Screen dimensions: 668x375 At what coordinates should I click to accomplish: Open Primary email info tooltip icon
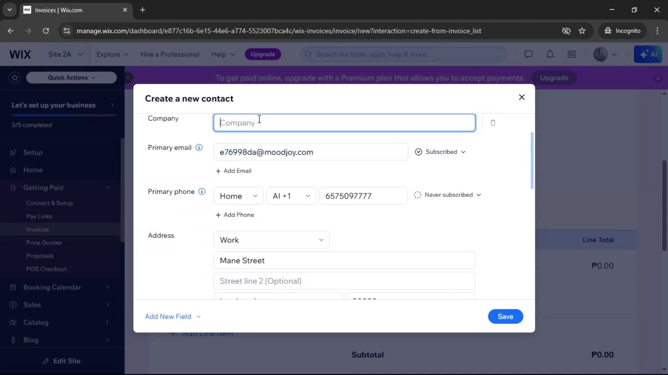[x=199, y=148]
